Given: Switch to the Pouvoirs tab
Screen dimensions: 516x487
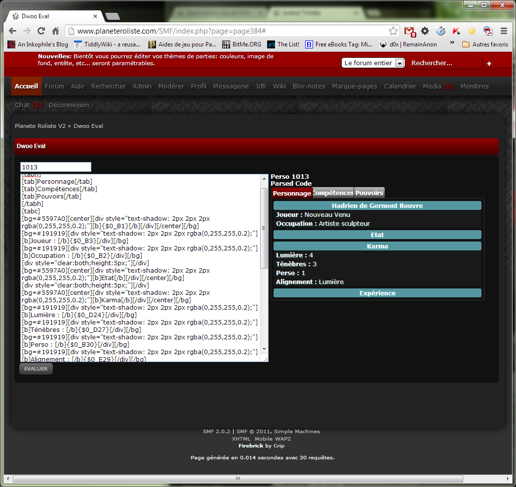Looking at the screenshot, I should pyautogui.click(x=369, y=193).
